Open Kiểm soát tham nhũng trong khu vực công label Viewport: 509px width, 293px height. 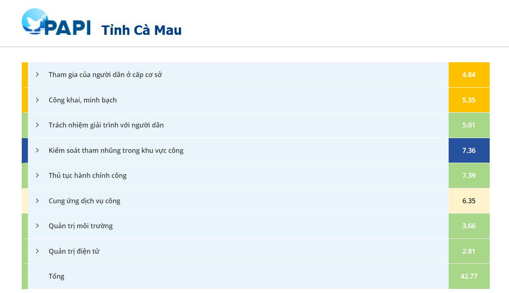(x=116, y=150)
